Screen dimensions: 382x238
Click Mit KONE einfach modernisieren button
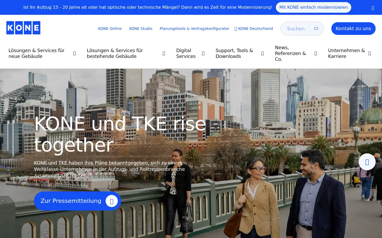[x=314, y=7]
